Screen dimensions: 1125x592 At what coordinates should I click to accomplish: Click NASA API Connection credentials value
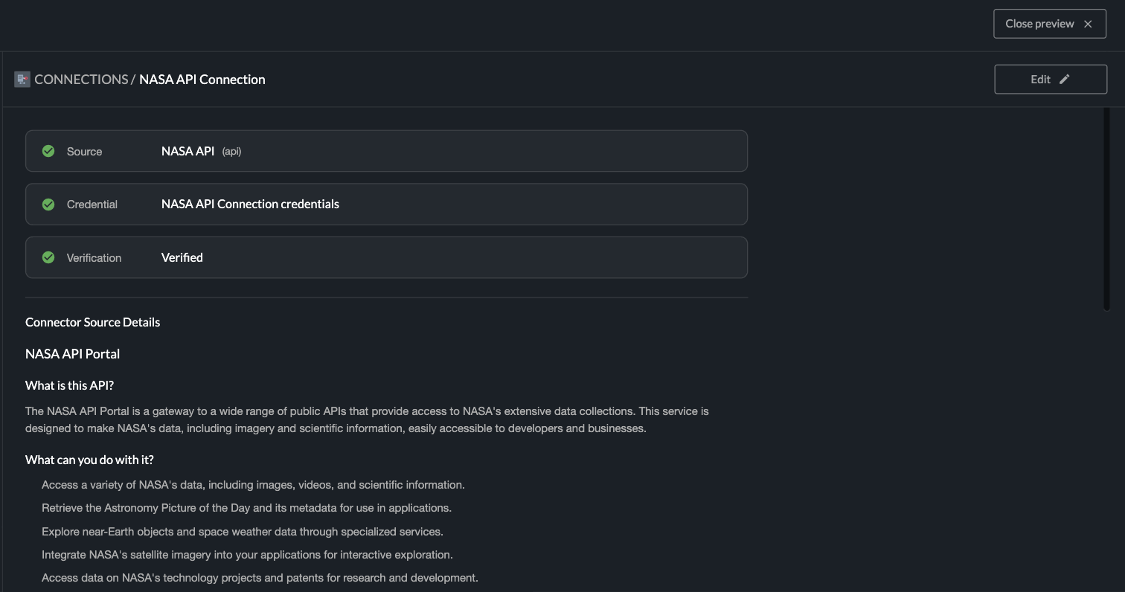point(250,204)
